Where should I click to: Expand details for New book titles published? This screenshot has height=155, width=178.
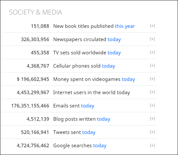point(152,26)
